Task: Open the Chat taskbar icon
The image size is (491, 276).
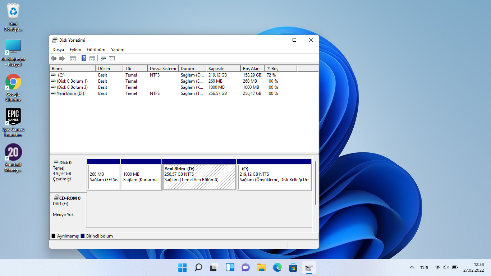Action: pos(246,267)
